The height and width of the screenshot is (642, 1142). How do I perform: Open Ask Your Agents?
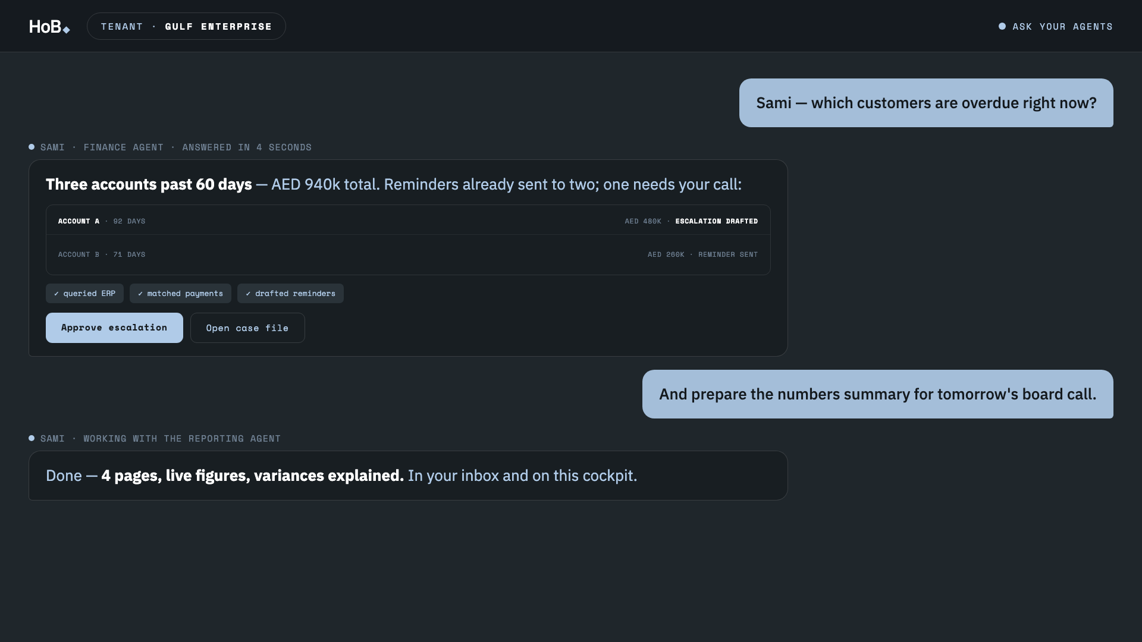click(1056, 26)
